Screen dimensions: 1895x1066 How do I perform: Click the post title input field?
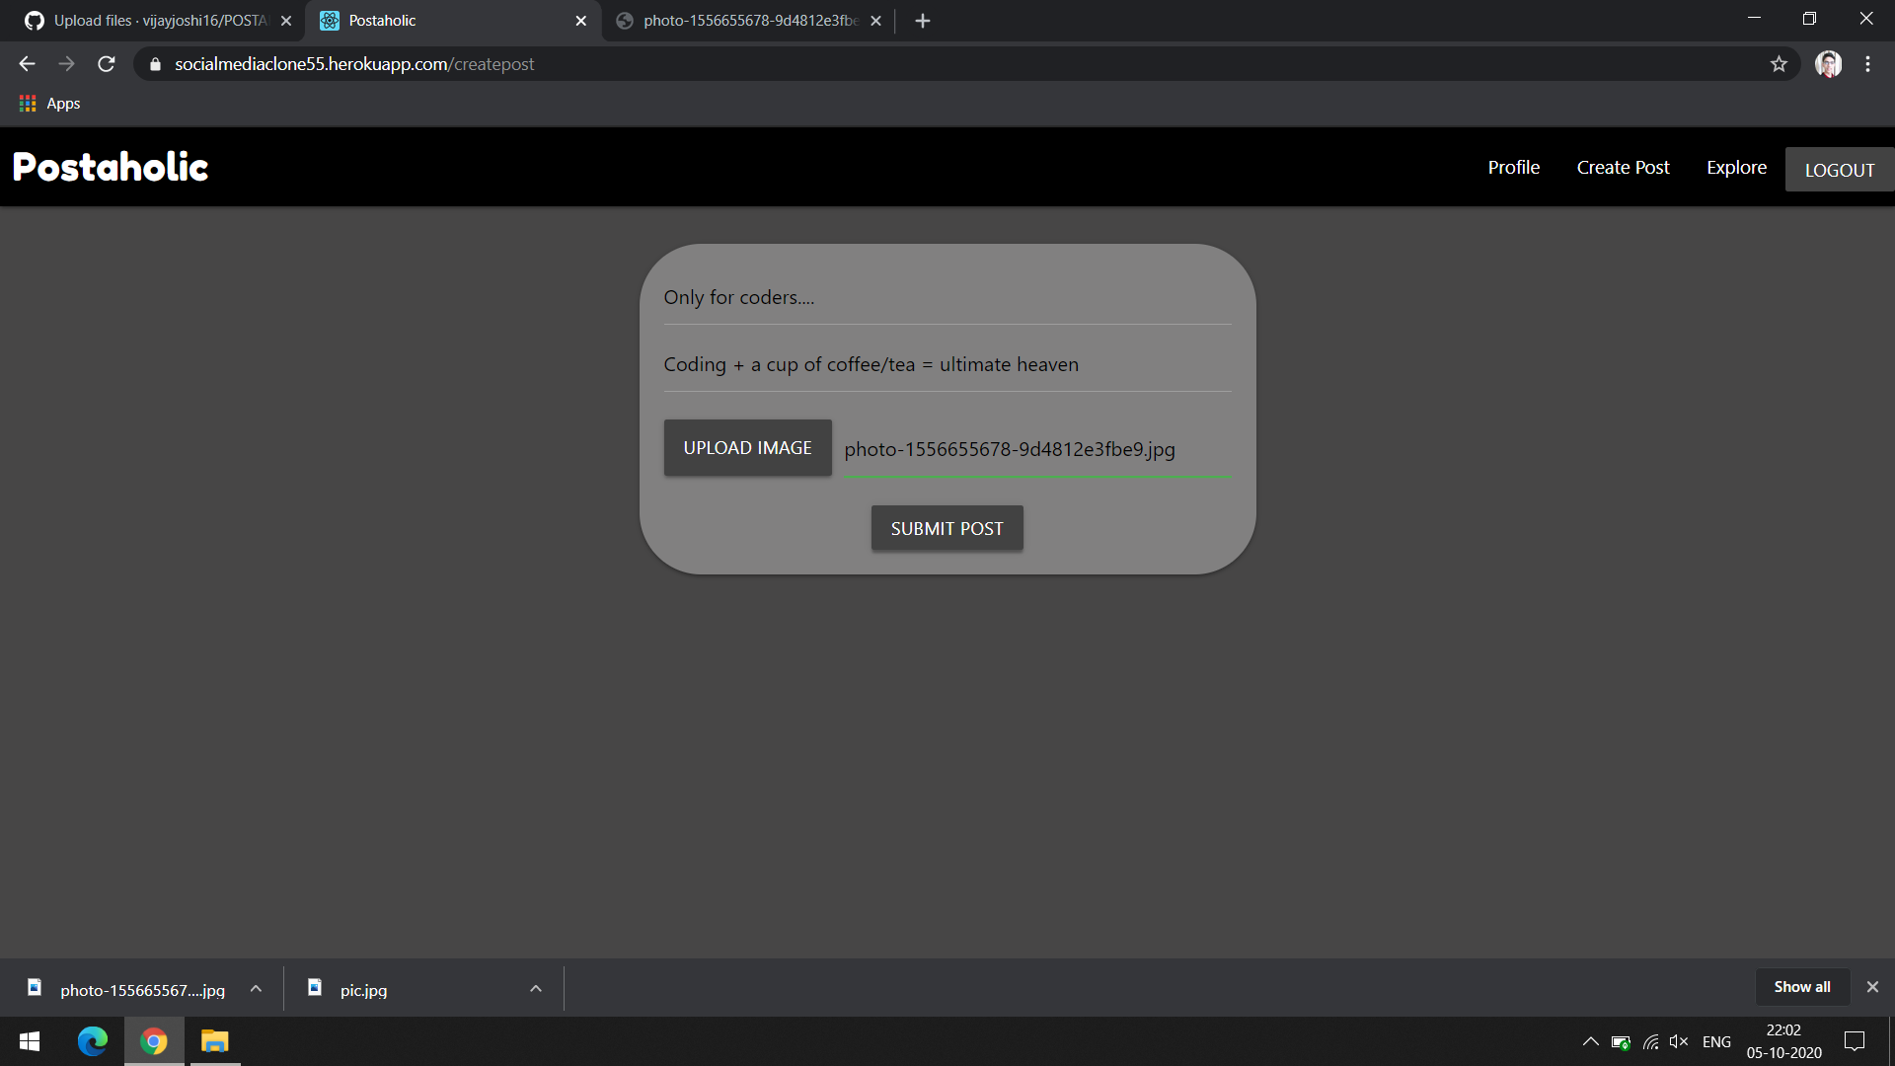pos(947,298)
